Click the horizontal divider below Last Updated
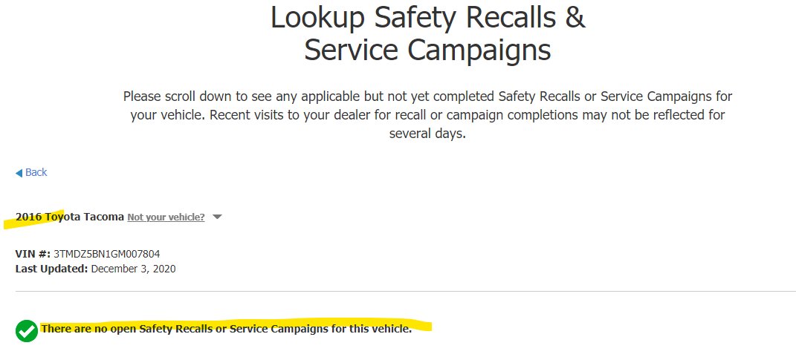796x357 pixels. [x=406, y=292]
